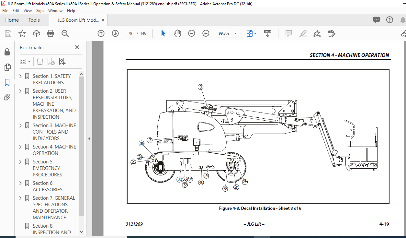Open the Edit menu
Screen dimensions: 406x238
point(16,11)
